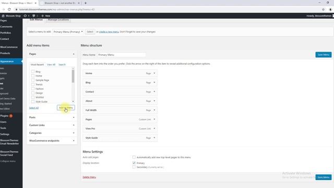Image resolution: width=334 pixels, height=188 pixels.
Task: Expand the WooCommerce endpoints panel
Action: [x=74, y=140]
